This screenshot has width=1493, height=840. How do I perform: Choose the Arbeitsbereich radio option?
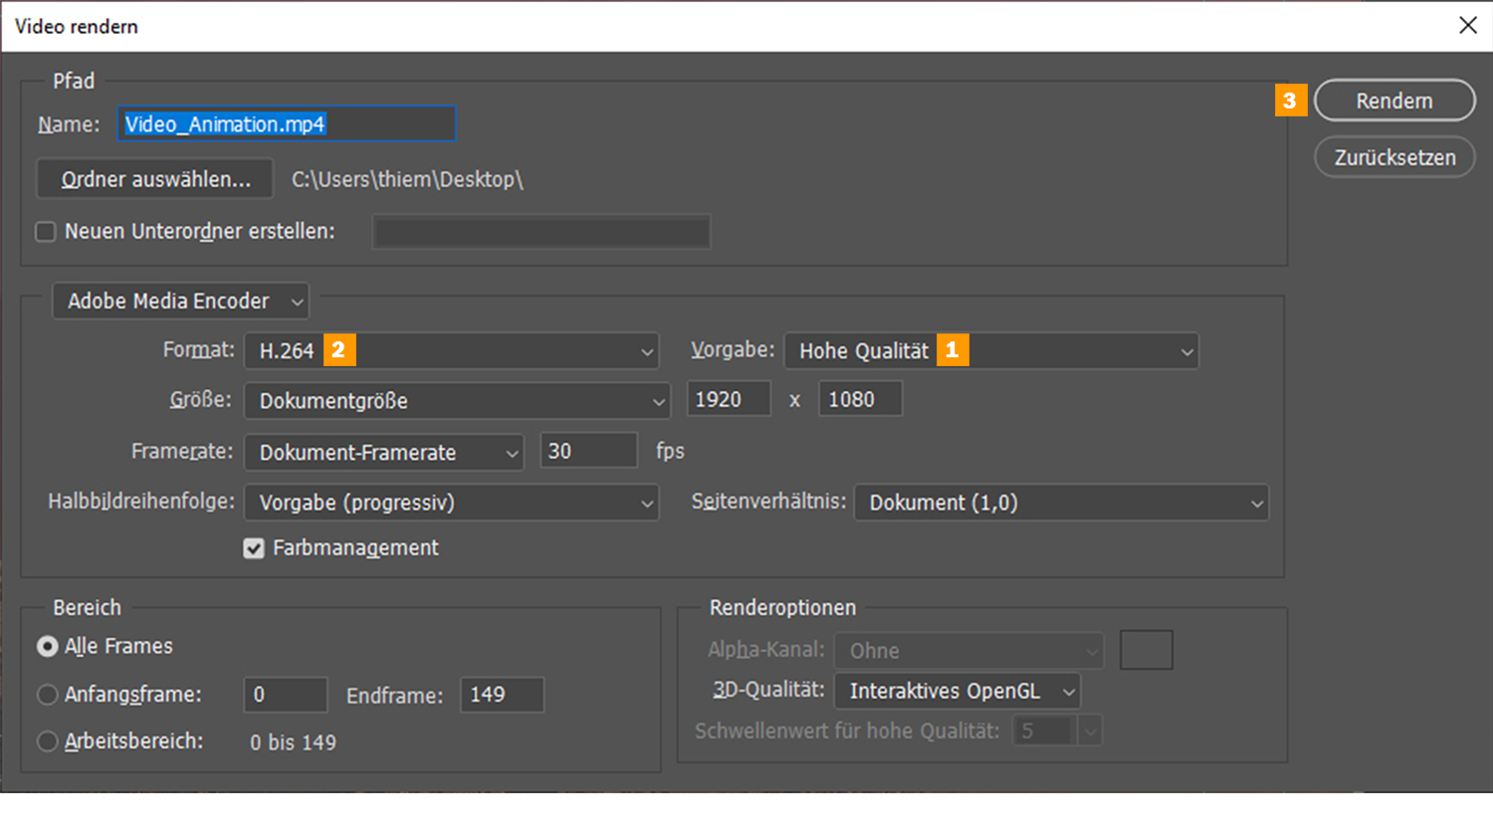coord(47,741)
